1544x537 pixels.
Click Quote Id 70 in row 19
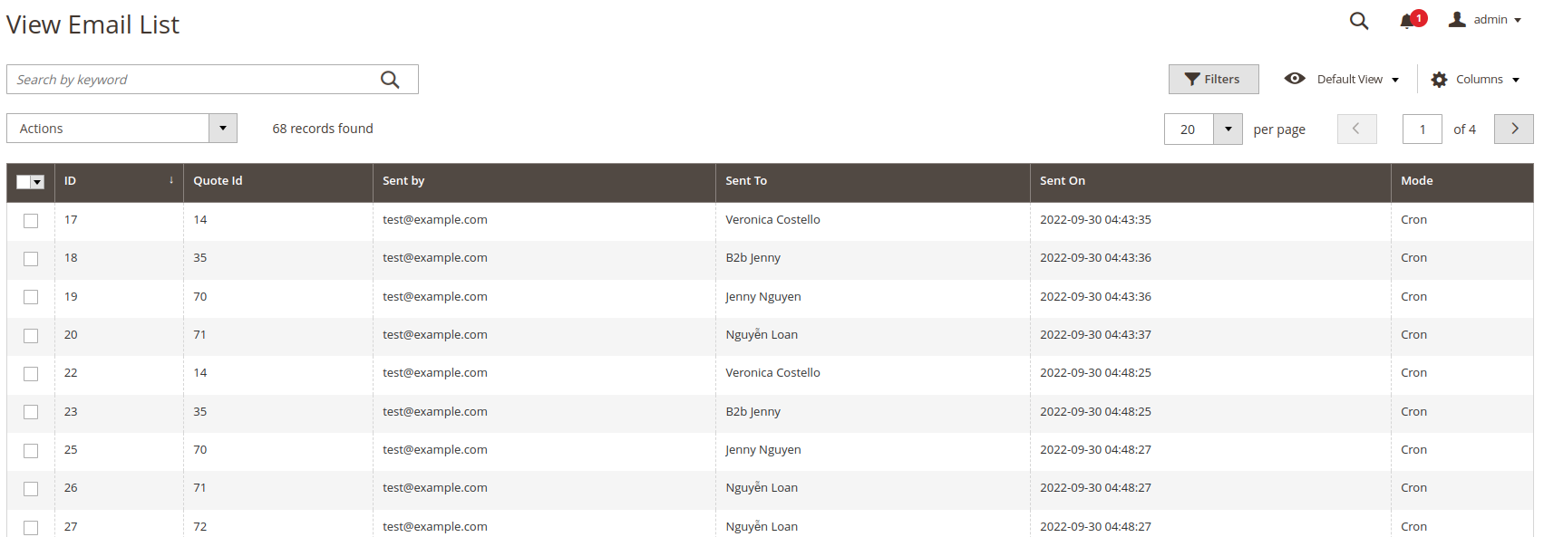pos(199,297)
